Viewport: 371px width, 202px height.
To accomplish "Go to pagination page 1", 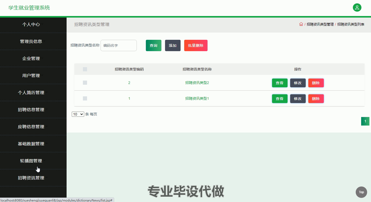I will click(x=365, y=121).
